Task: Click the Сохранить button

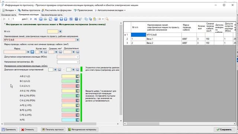Action: pyautogui.click(x=224, y=130)
